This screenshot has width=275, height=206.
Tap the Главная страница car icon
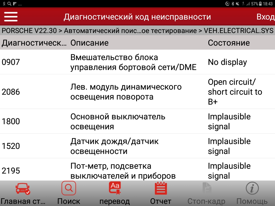tap(23, 189)
